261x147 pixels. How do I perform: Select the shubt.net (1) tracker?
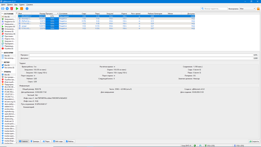click(x=8, y=121)
